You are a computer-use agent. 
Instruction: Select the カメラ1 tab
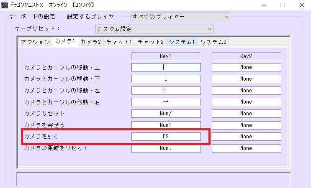(x=65, y=41)
